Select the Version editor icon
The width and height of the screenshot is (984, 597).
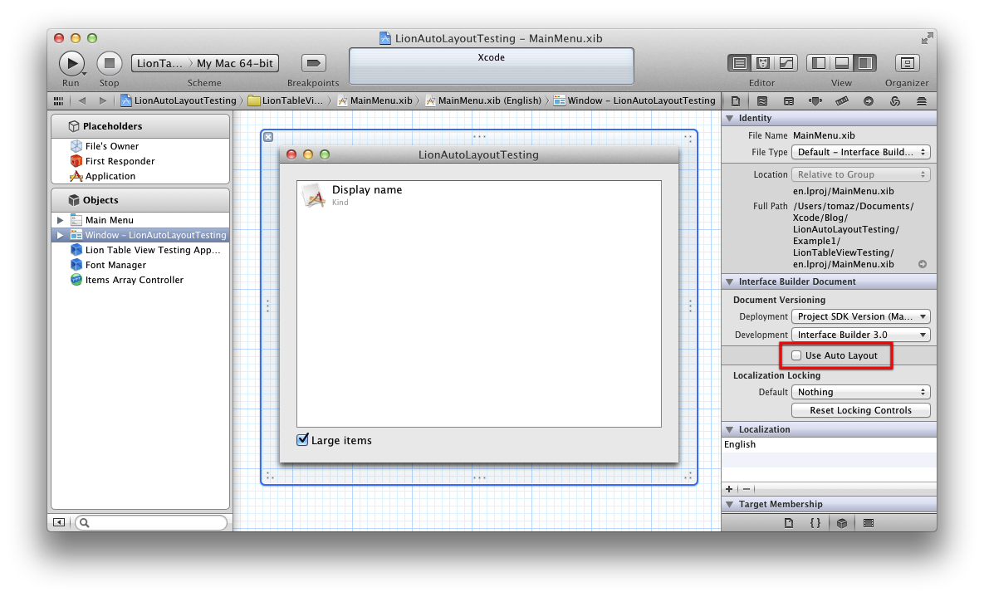(x=786, y=63)
